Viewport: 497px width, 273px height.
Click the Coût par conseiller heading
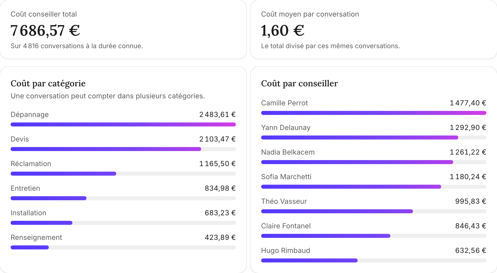[x=299, y=83]
